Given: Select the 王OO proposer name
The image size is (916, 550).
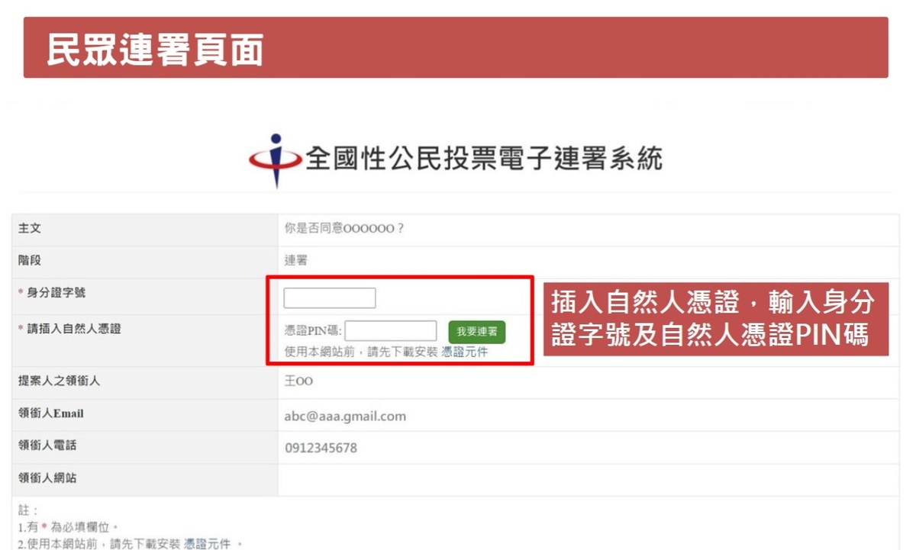Looking at the screenshot, I should point(298,381).
